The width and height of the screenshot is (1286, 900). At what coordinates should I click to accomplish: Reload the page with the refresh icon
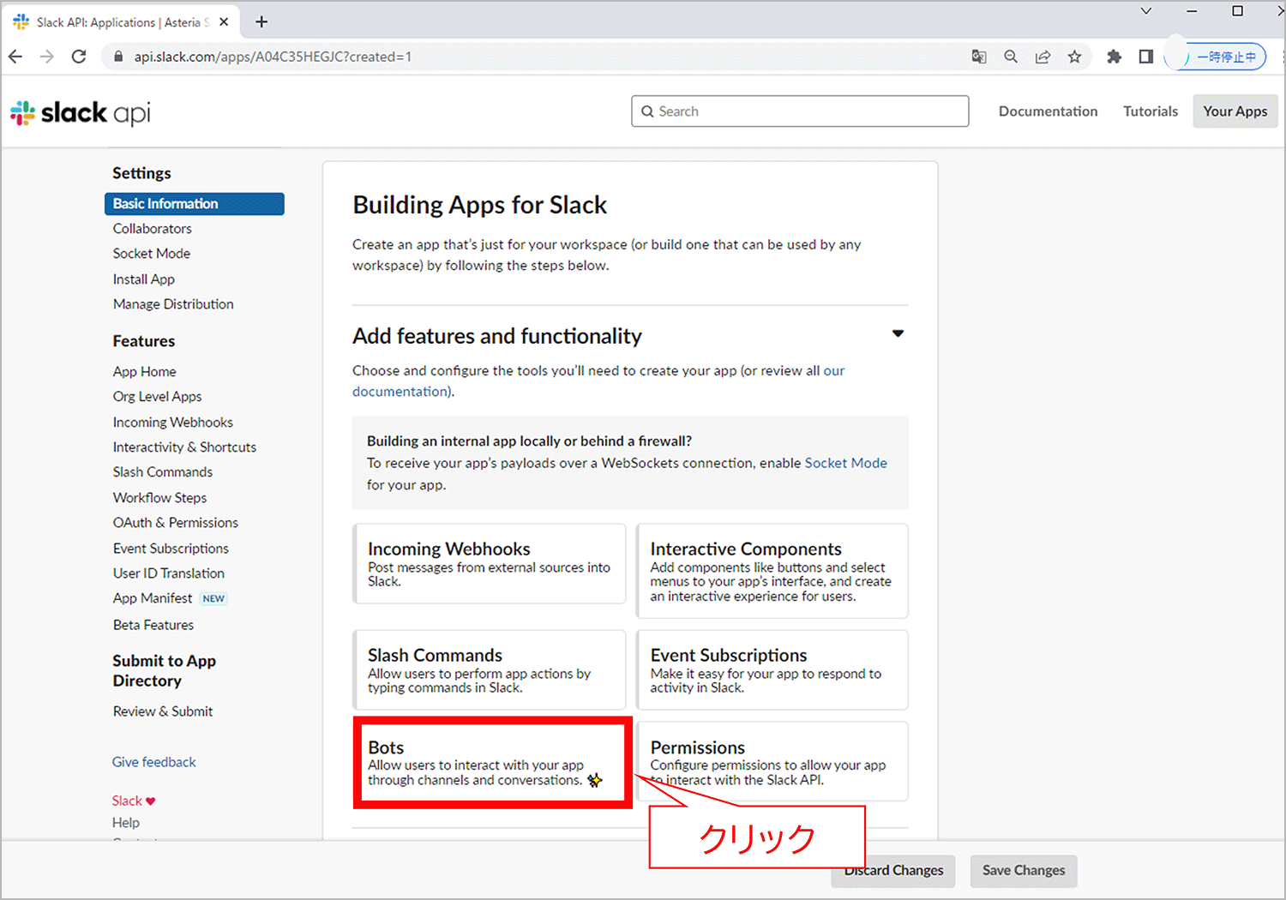click(79, 57)
